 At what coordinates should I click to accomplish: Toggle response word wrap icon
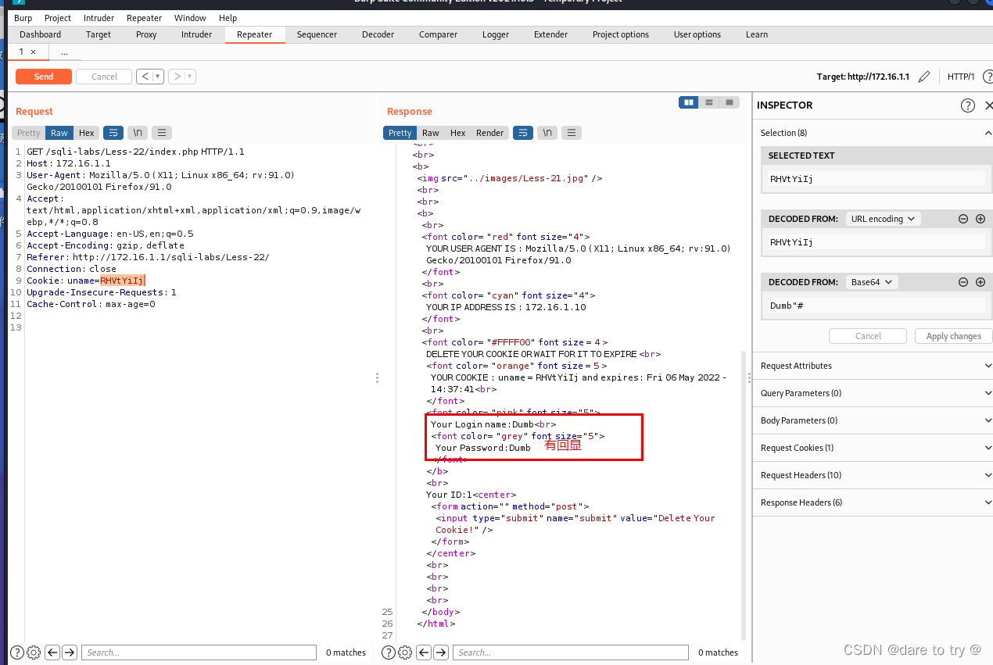tap(523, 133)
